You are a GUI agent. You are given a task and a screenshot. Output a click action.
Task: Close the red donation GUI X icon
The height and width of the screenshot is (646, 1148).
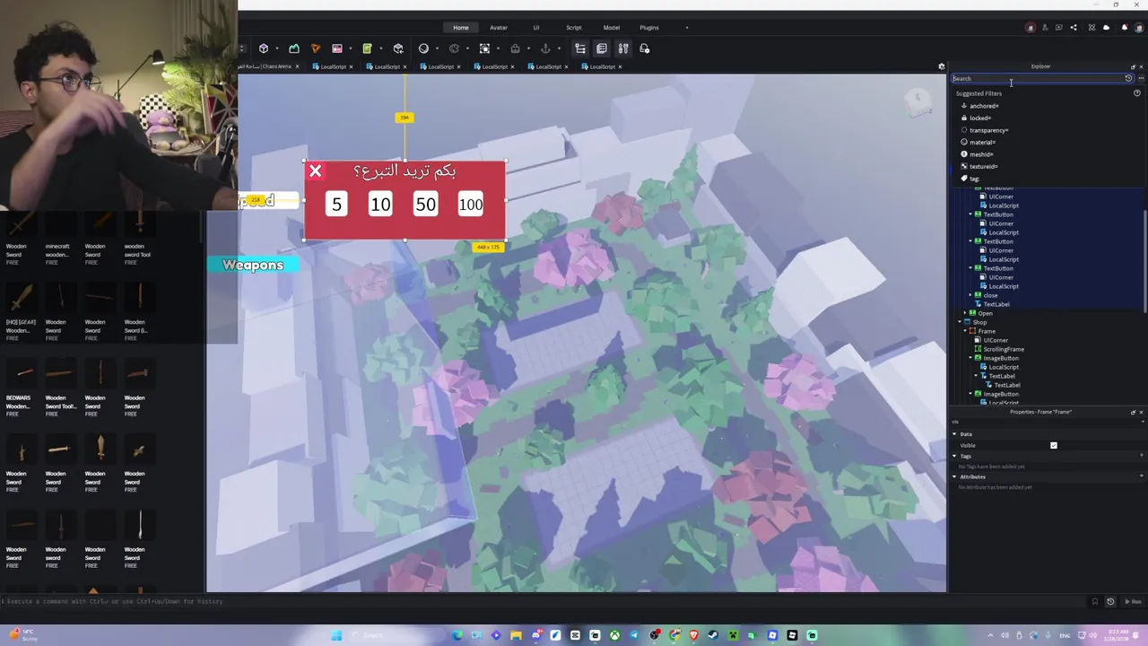click(315, 170)
